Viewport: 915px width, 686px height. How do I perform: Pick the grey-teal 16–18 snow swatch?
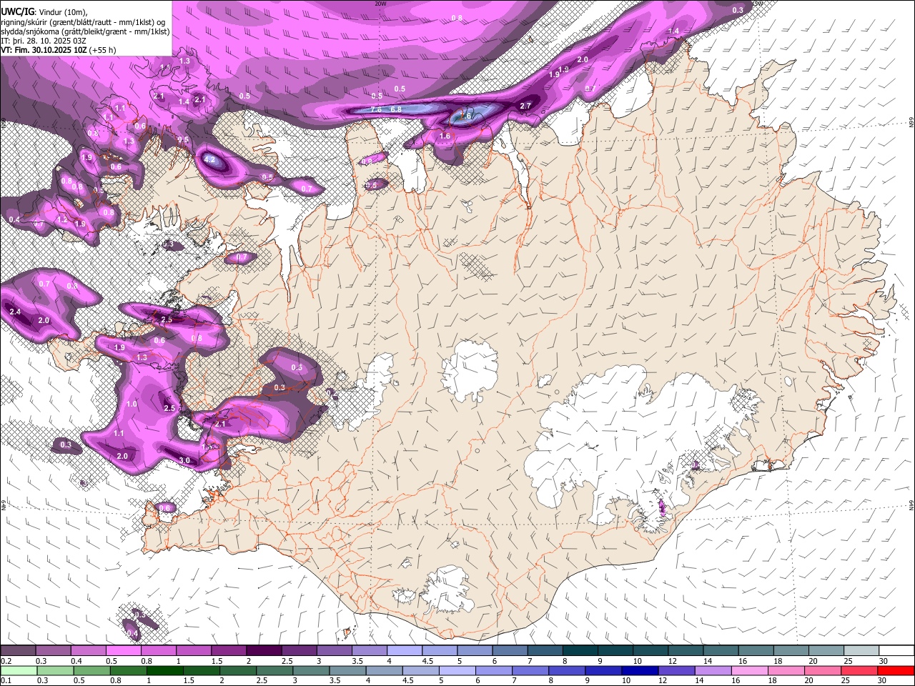(756, 651)
